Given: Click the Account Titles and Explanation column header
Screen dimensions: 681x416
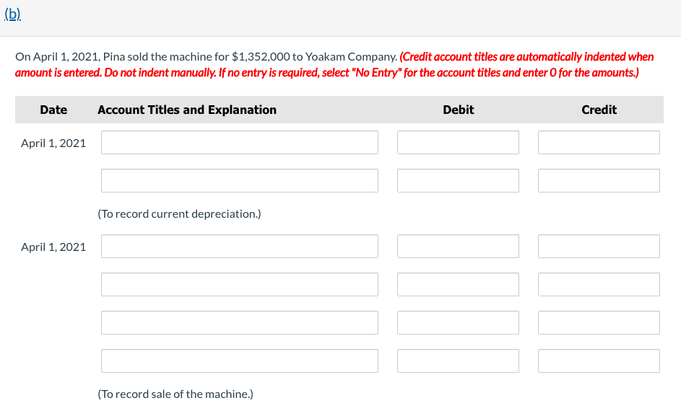Looking at the screenshot, I should click(186, 110).
